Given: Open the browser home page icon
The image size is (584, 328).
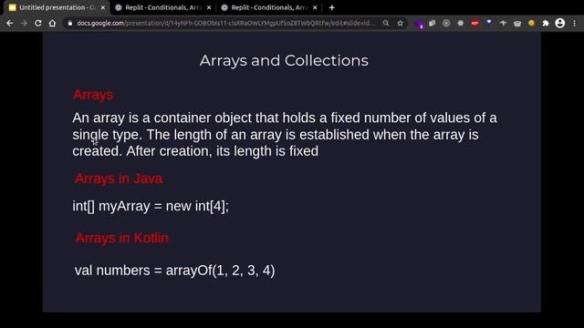Looking at the screenshot, I should click(53, 23).
